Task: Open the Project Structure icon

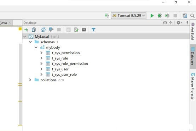Action: tap(185, 15)
